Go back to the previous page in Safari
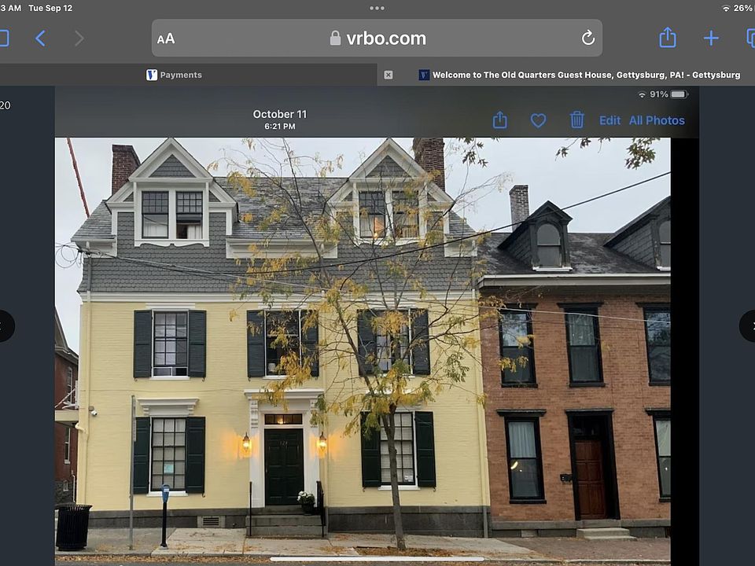Screen dimensions: 755x566 pyautogui.click(x=40, y=38)
